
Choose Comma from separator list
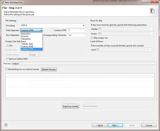[x=31, y=36]
